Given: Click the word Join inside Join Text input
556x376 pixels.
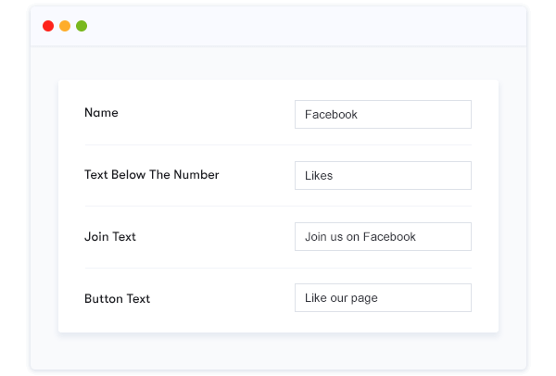Looking at the screenshot, I should tap(316, 237).
